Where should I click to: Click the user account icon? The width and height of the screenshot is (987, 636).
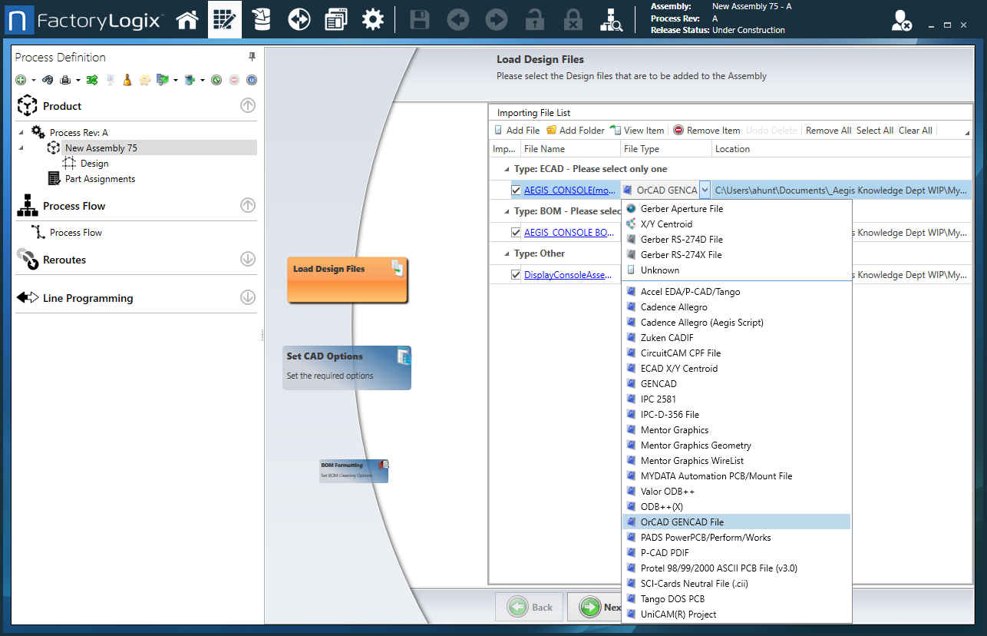click(901, 21)
